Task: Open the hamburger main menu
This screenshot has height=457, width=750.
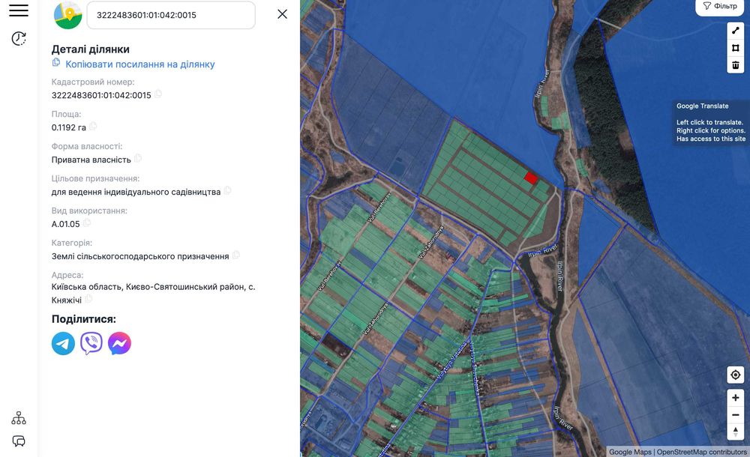Action: (19, 10)
